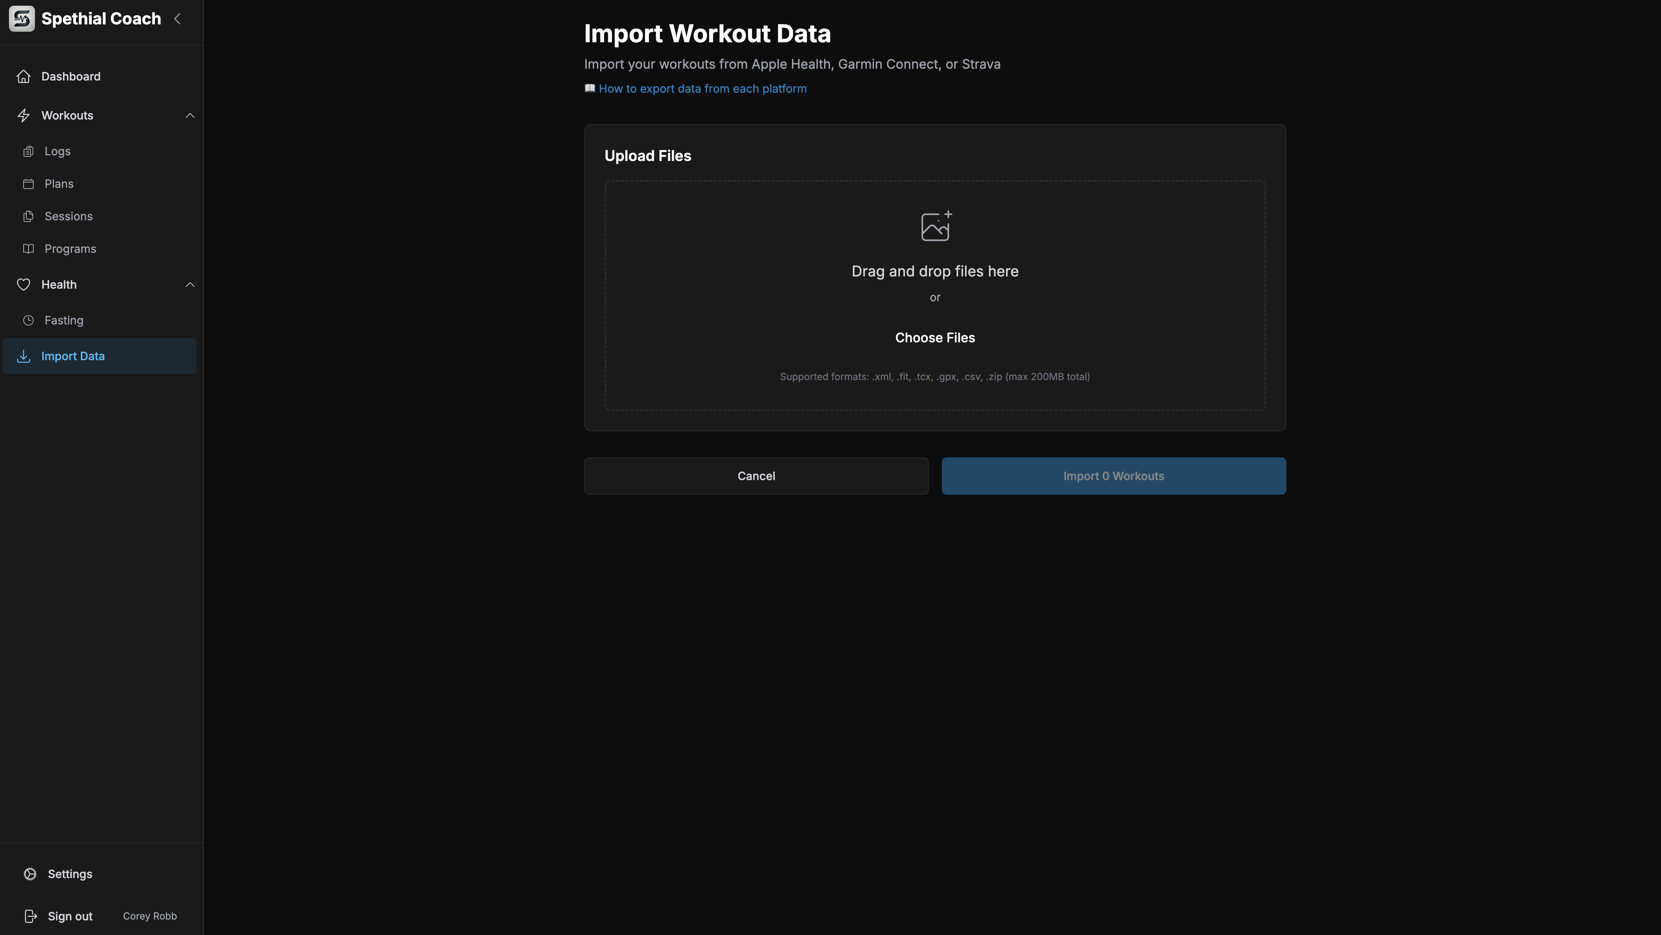
Task: Open Plans via its calendar icon
Action: point(29,183)
